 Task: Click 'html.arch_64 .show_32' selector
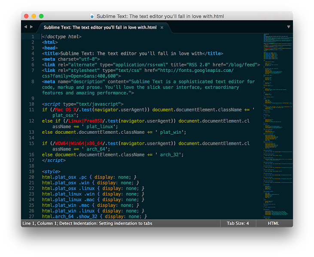(x=70, y=216)
